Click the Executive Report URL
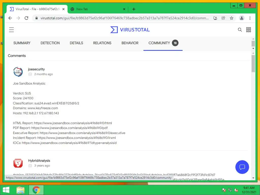This screenshot has width=260, height=195. tap(83, 133)
